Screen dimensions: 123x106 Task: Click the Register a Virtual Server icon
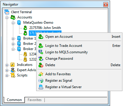click(41, 87)
